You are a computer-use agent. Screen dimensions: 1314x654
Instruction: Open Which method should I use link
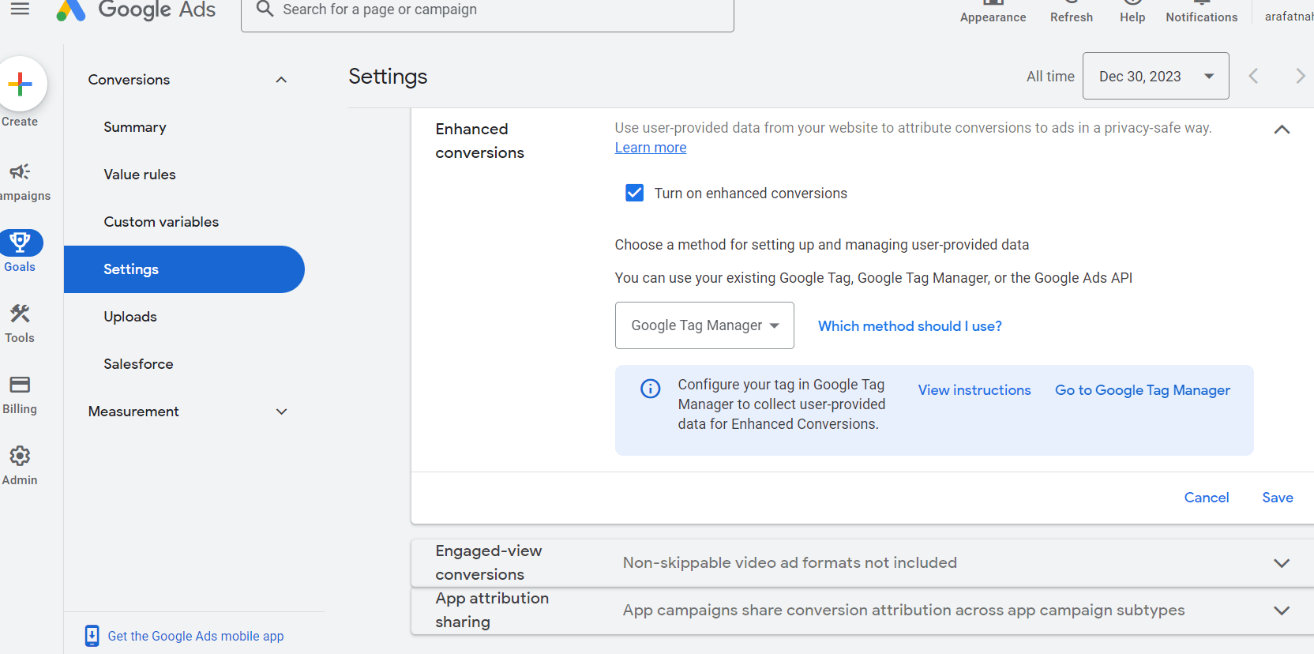910,326
